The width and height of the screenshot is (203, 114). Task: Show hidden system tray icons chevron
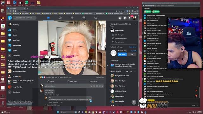[x=187, y=112]
